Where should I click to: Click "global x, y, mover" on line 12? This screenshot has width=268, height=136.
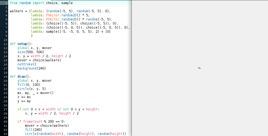(x=35, y=48)
